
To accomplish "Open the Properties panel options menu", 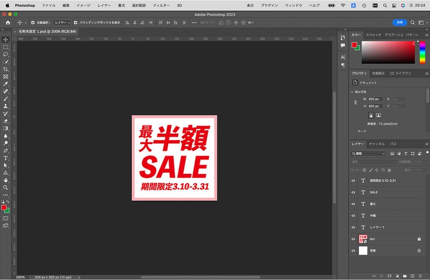I will coord(427,73).
